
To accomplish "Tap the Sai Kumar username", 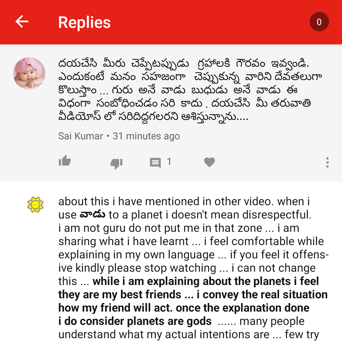I will click(80, 136).
